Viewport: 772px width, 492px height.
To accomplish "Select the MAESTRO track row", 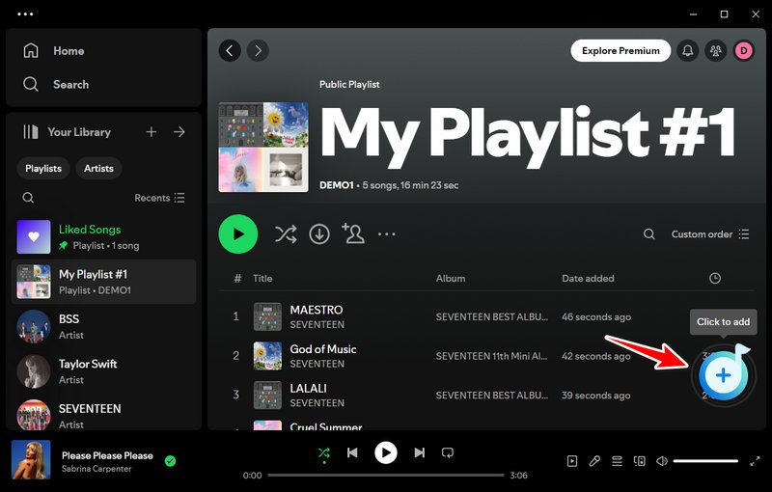I will coord(486,316).
